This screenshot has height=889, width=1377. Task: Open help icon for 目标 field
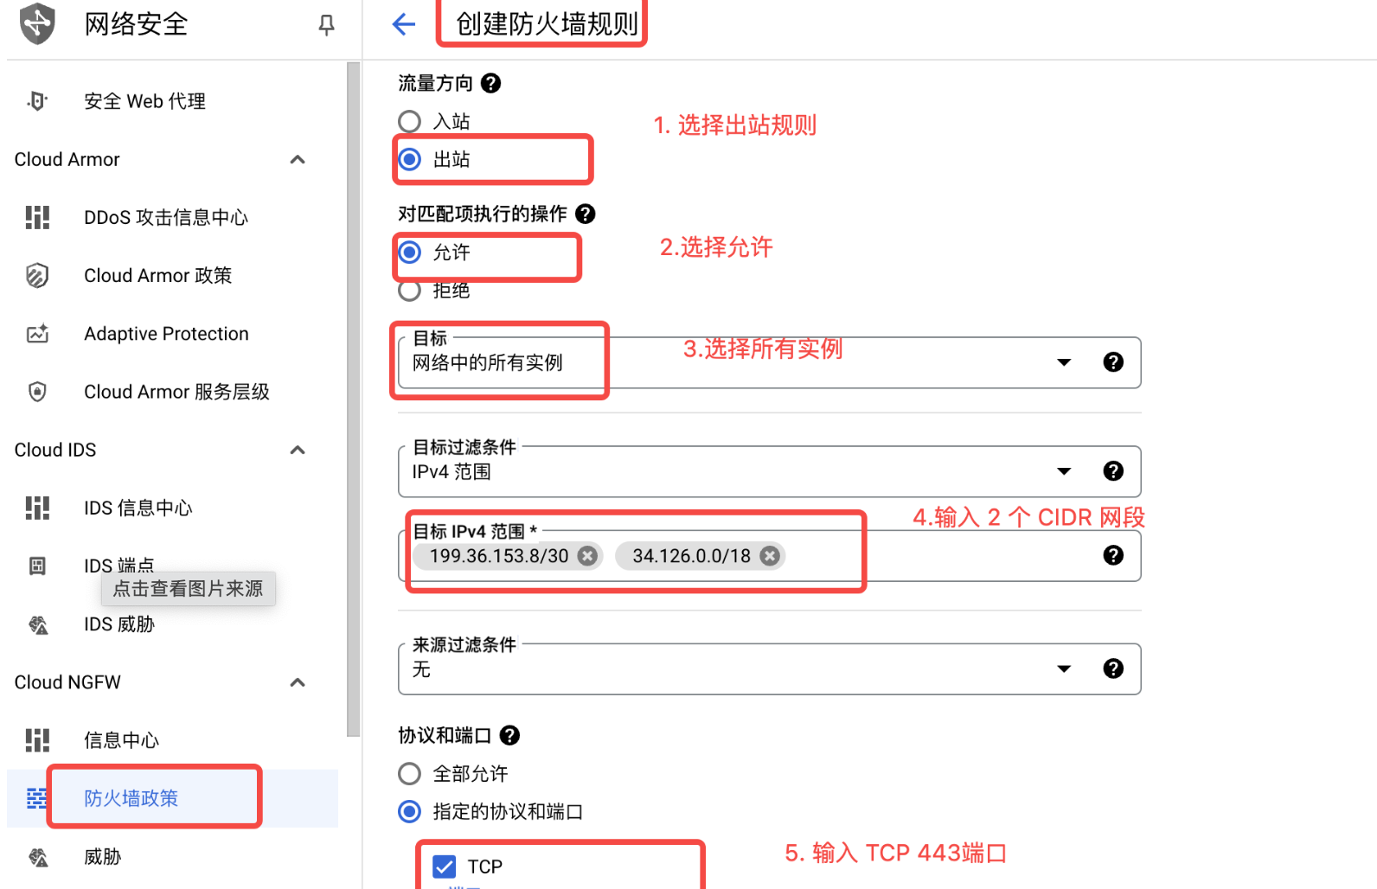pos(1113,362)
